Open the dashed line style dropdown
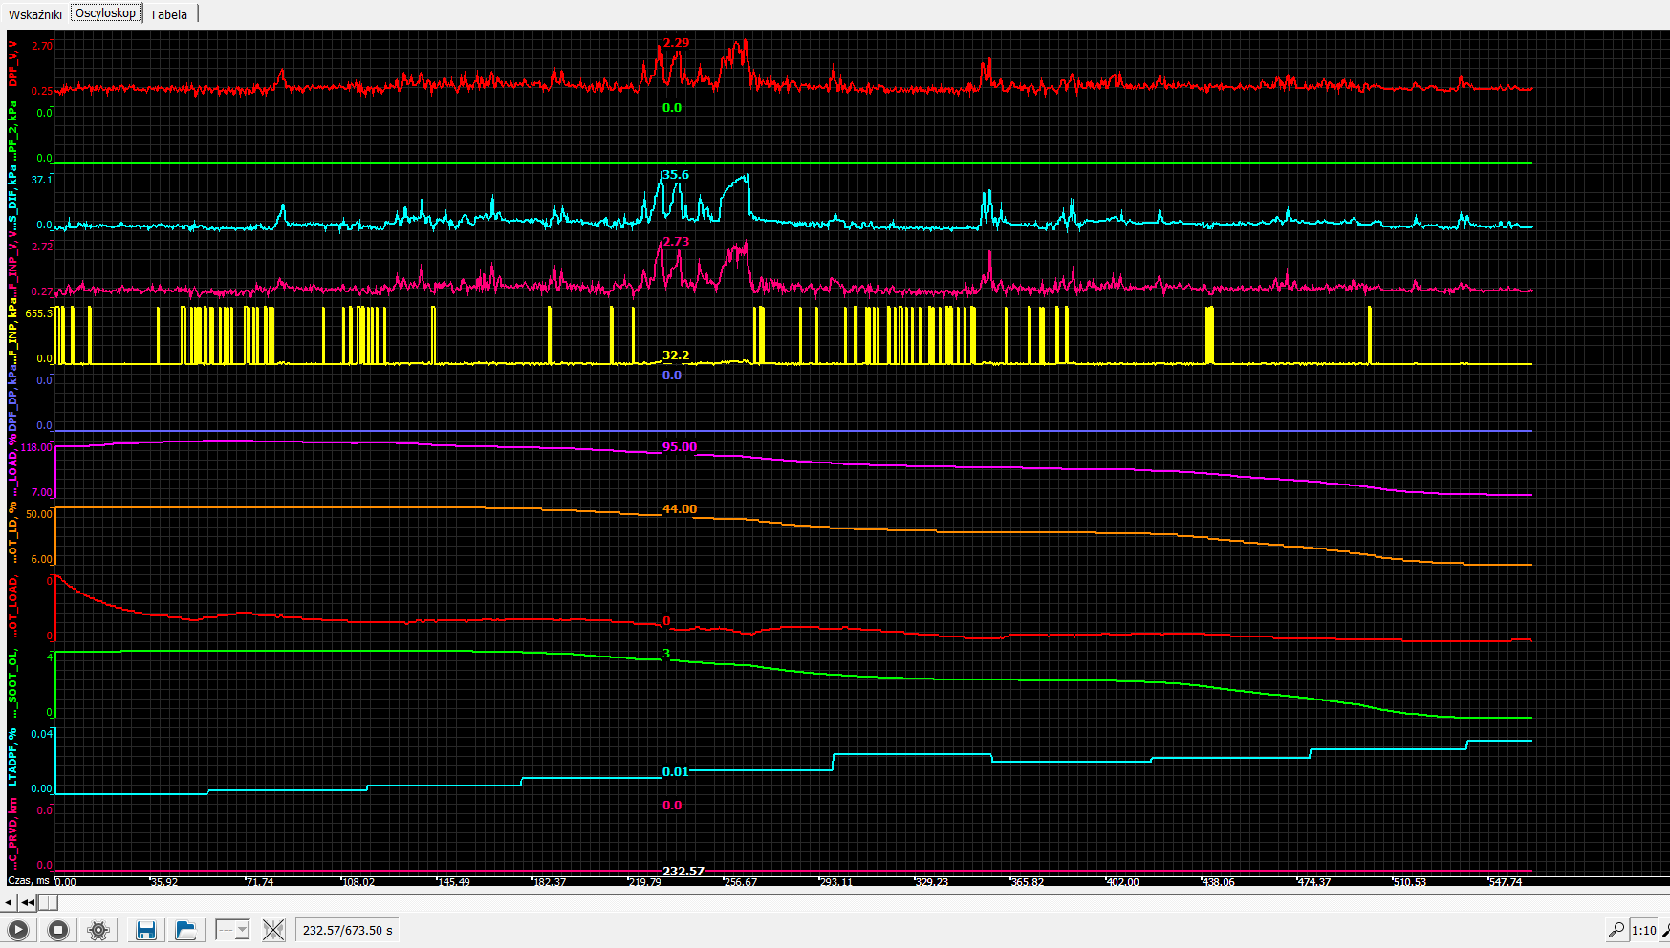This screenshot has height=948, width=1670. click(232, 930)
